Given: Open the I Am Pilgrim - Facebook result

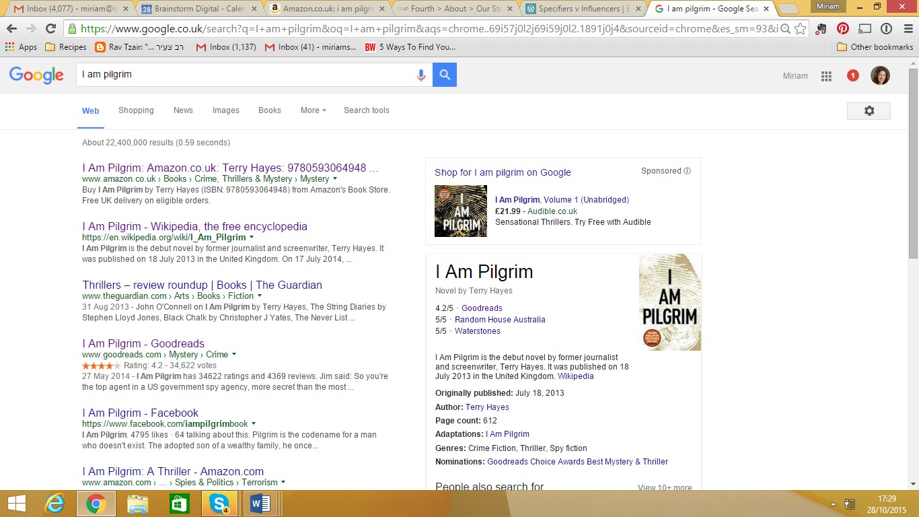Looking at the screenshot, I should [x=141, y=413].
